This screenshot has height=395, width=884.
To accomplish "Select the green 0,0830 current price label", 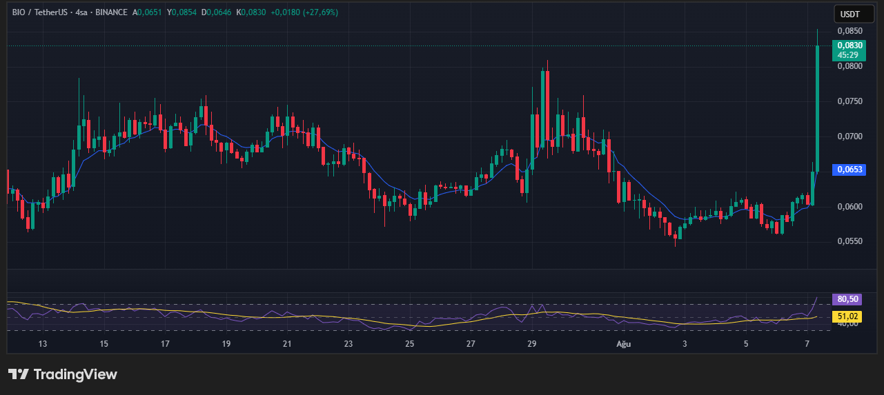I will [849, 45].
